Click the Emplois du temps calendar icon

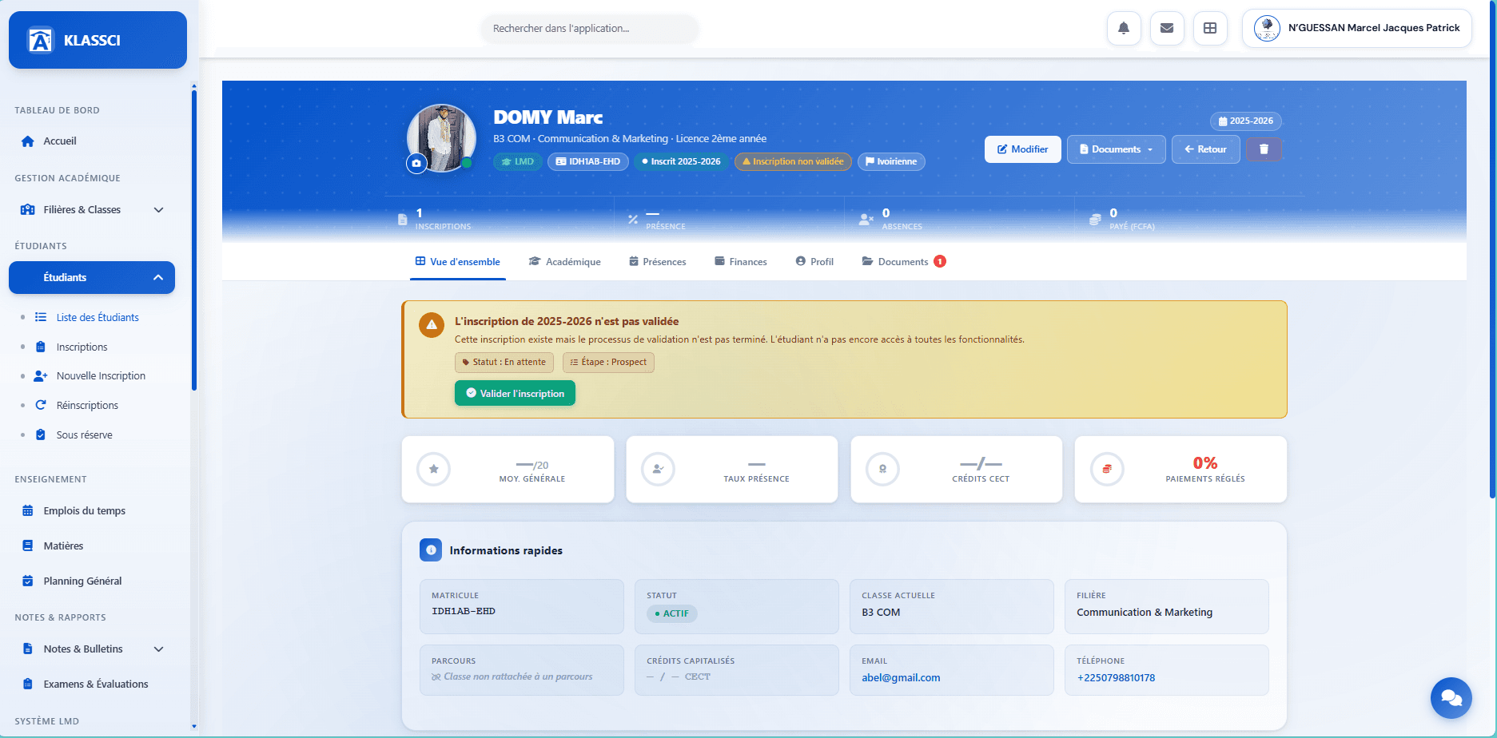tap(28, 511)
